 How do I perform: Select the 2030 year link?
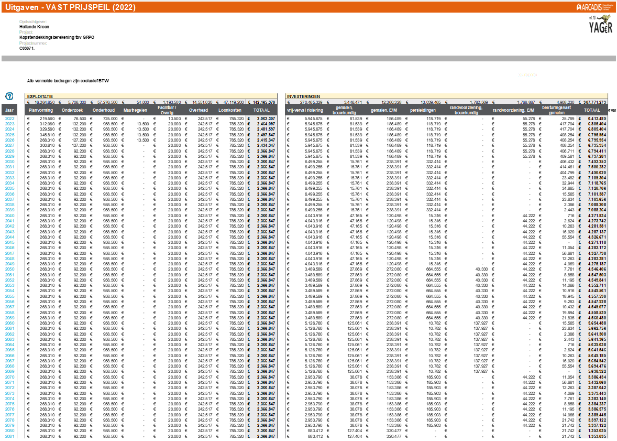10,162
